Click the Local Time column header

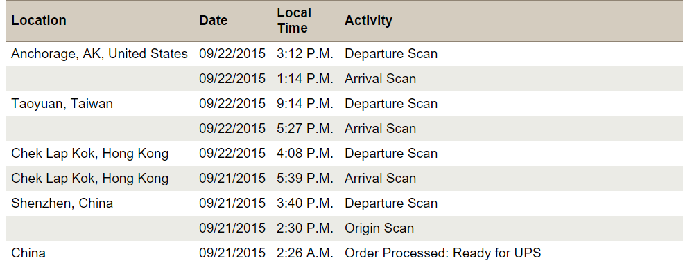pyautogui.click(x=294, y=21)
